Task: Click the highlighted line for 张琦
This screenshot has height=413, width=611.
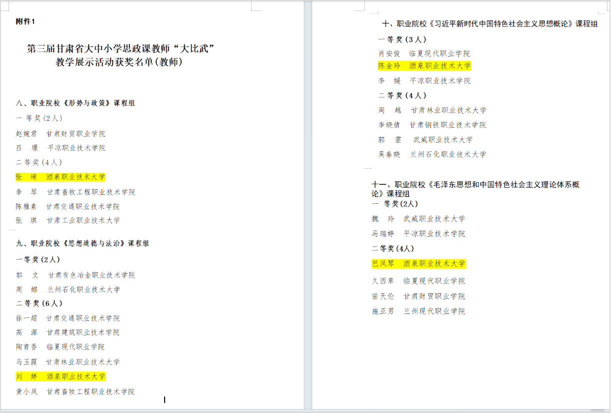Action: [61, 177]
